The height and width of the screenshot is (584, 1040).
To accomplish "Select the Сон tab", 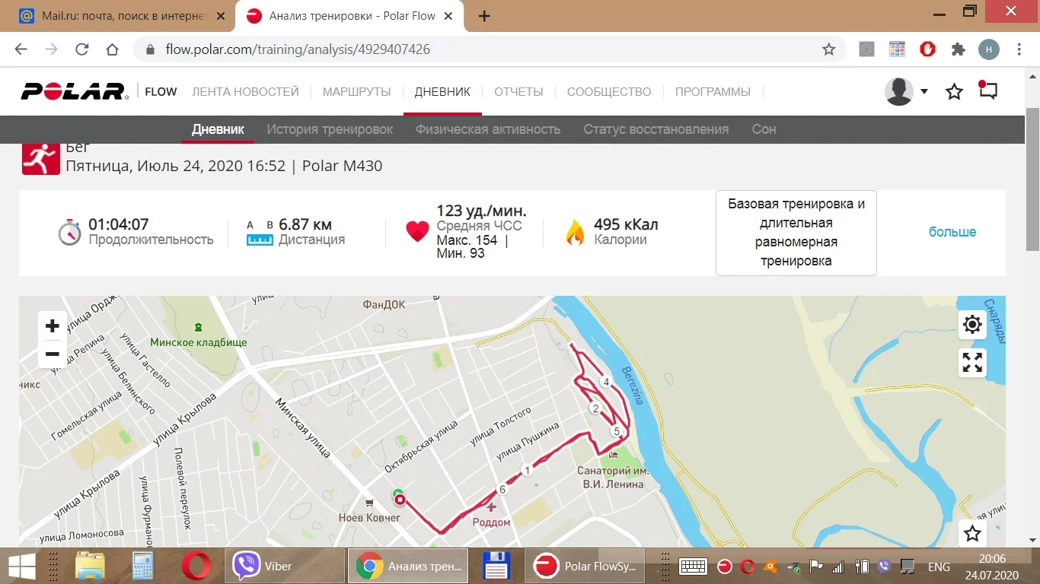I will pyautogui.click(x=764, y=129).
